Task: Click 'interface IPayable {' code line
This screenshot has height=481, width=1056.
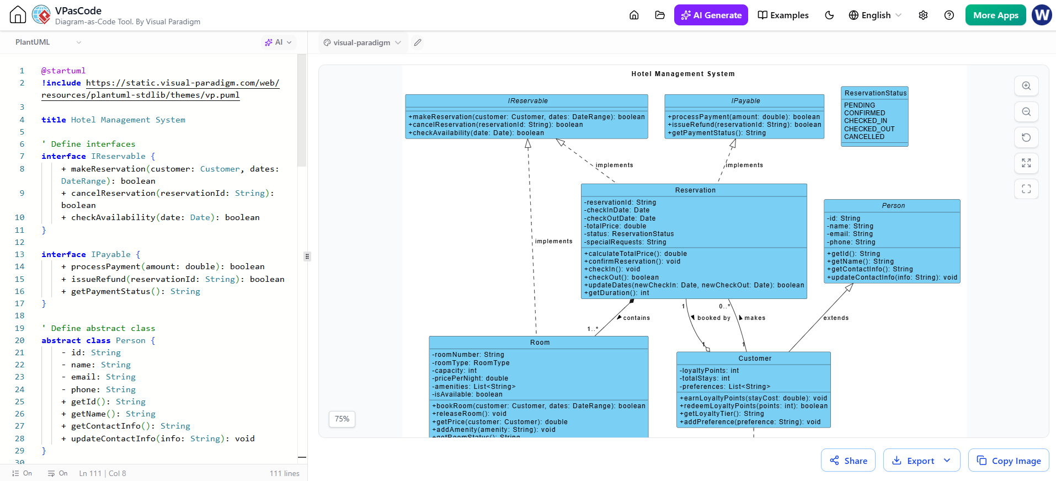Action: pos(91,254)
